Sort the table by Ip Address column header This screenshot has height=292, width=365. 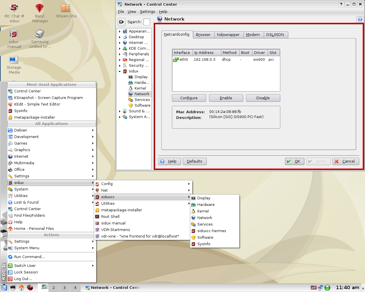click(207, 53)
